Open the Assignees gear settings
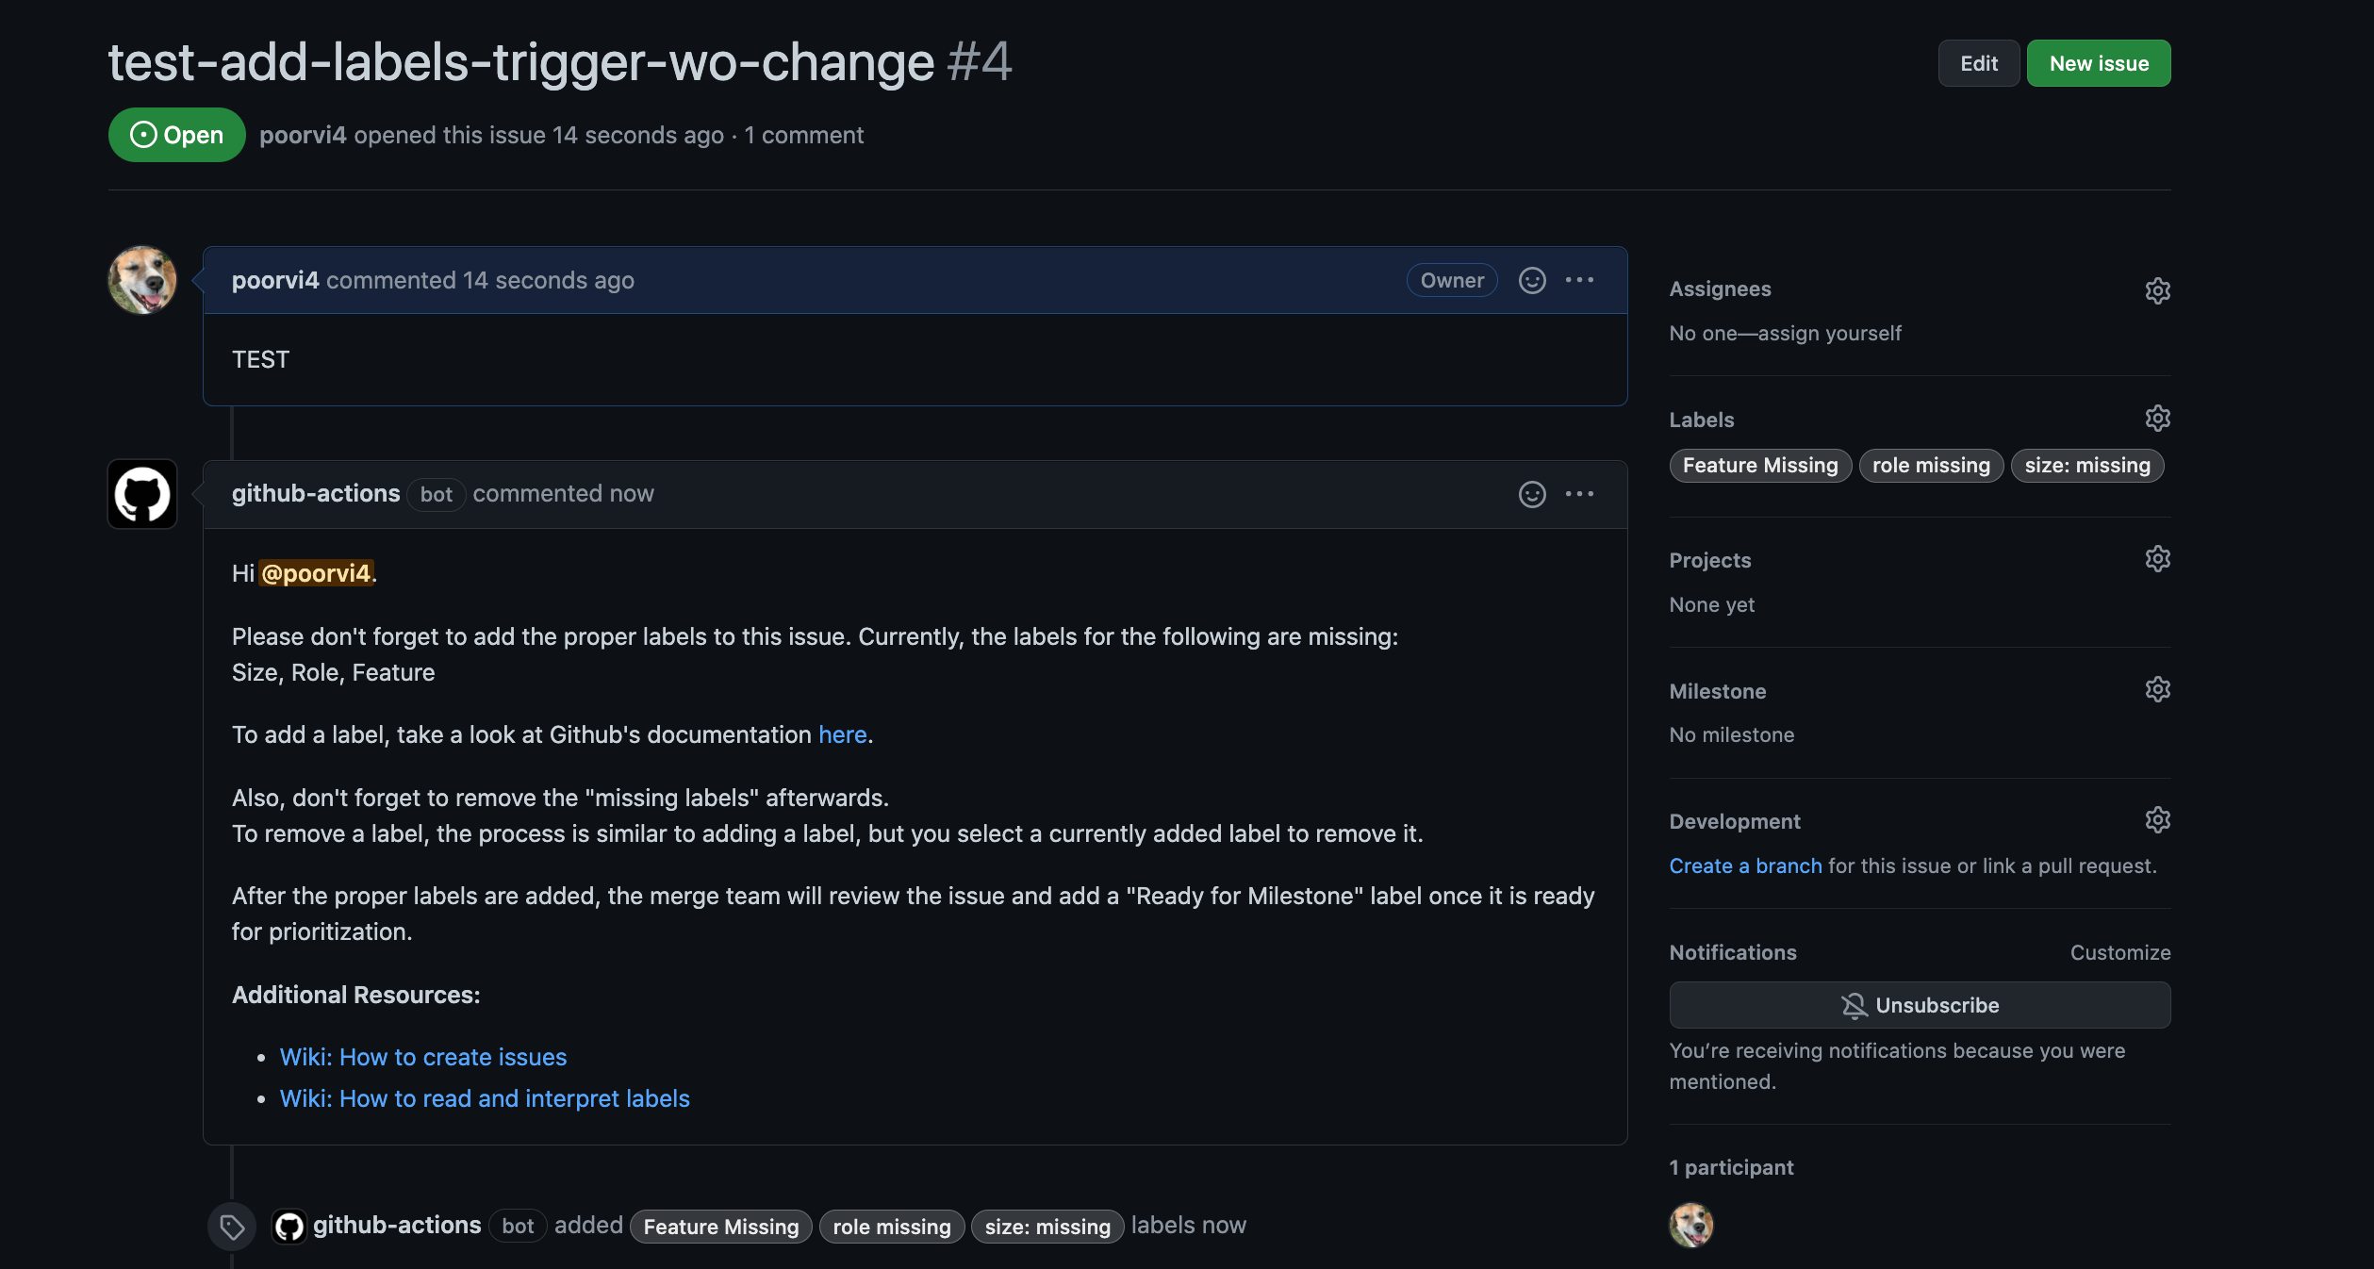Image resolution: width=2374 pixels, height=1269 pixels. (x=2157, y=290)
